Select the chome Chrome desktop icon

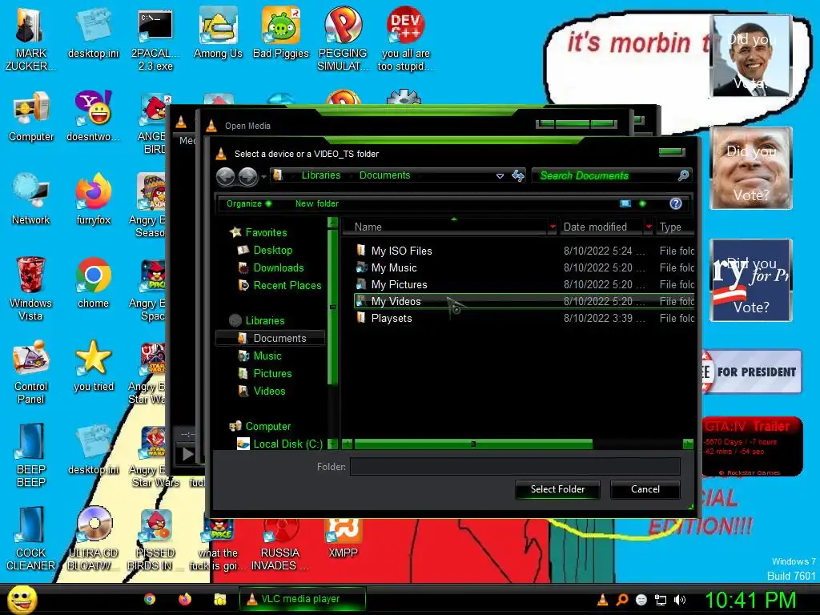(x=93, y=283)
